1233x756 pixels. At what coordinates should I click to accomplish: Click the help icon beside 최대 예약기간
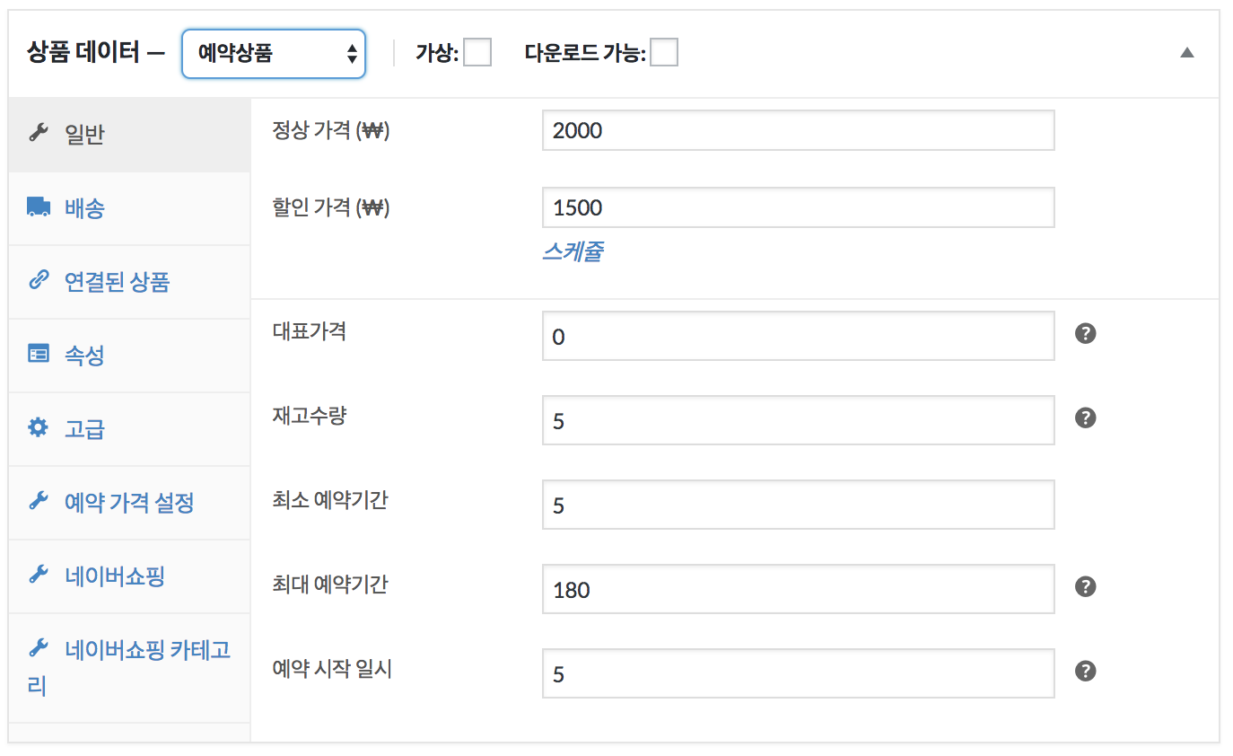click(x=1086, y=587)
